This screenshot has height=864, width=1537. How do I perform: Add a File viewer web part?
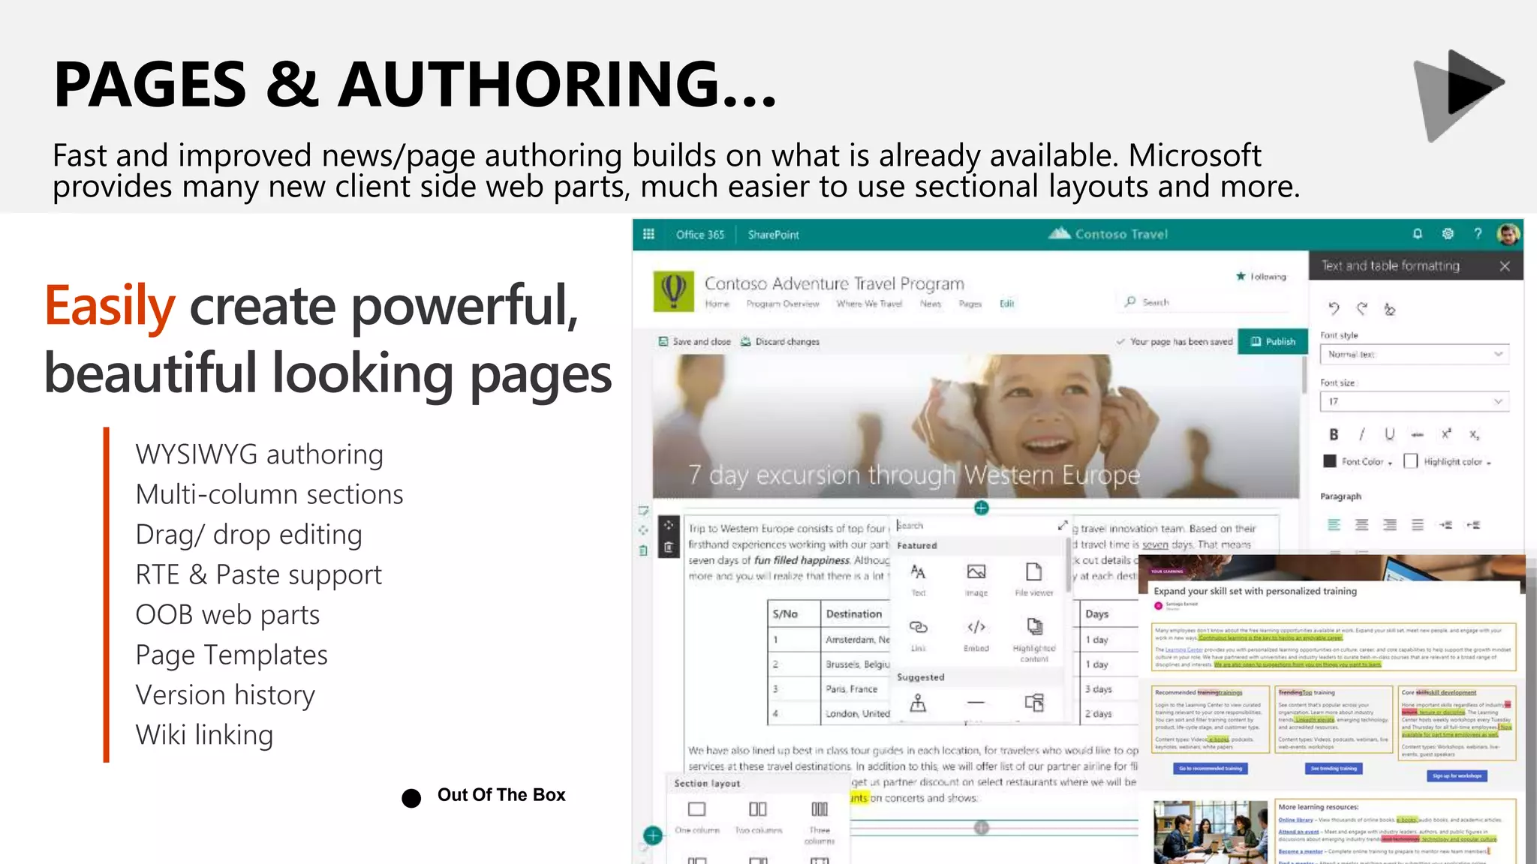(1033, 580)
